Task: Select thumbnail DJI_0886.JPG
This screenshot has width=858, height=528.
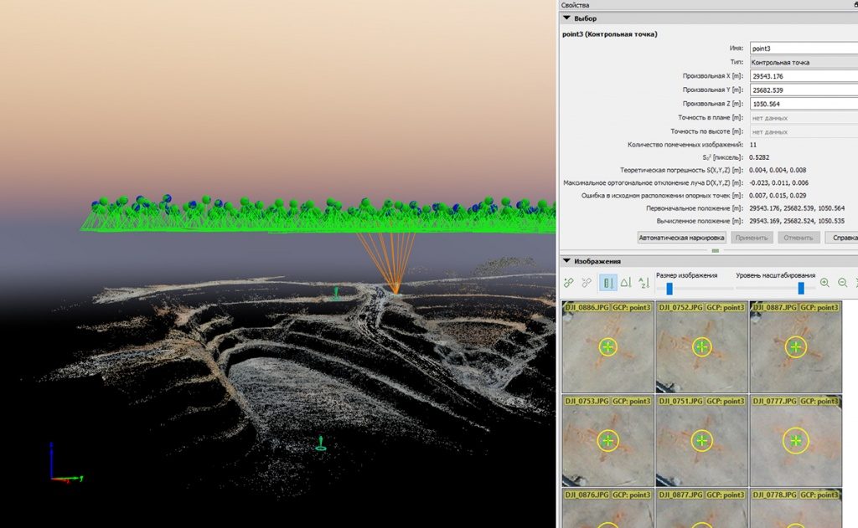Action: click(x=608, y=346)
